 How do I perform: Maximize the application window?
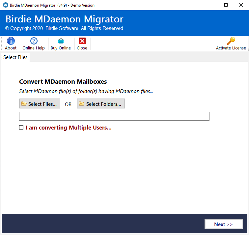pos(226,5)
